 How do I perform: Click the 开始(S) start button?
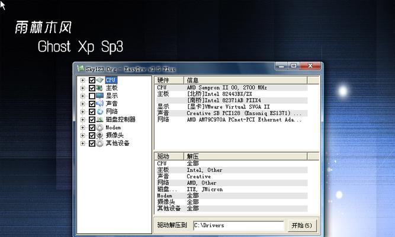tap(301, 225)
